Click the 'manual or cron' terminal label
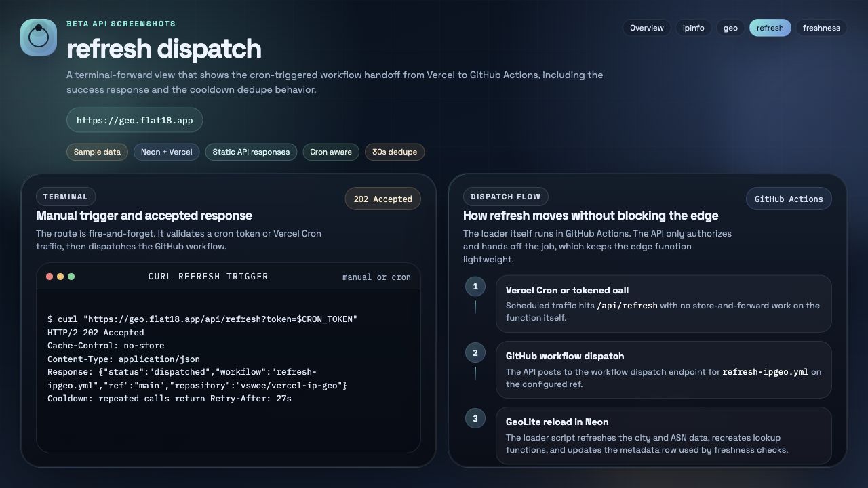The image size is (868, 488). click(x=376, y=277)
